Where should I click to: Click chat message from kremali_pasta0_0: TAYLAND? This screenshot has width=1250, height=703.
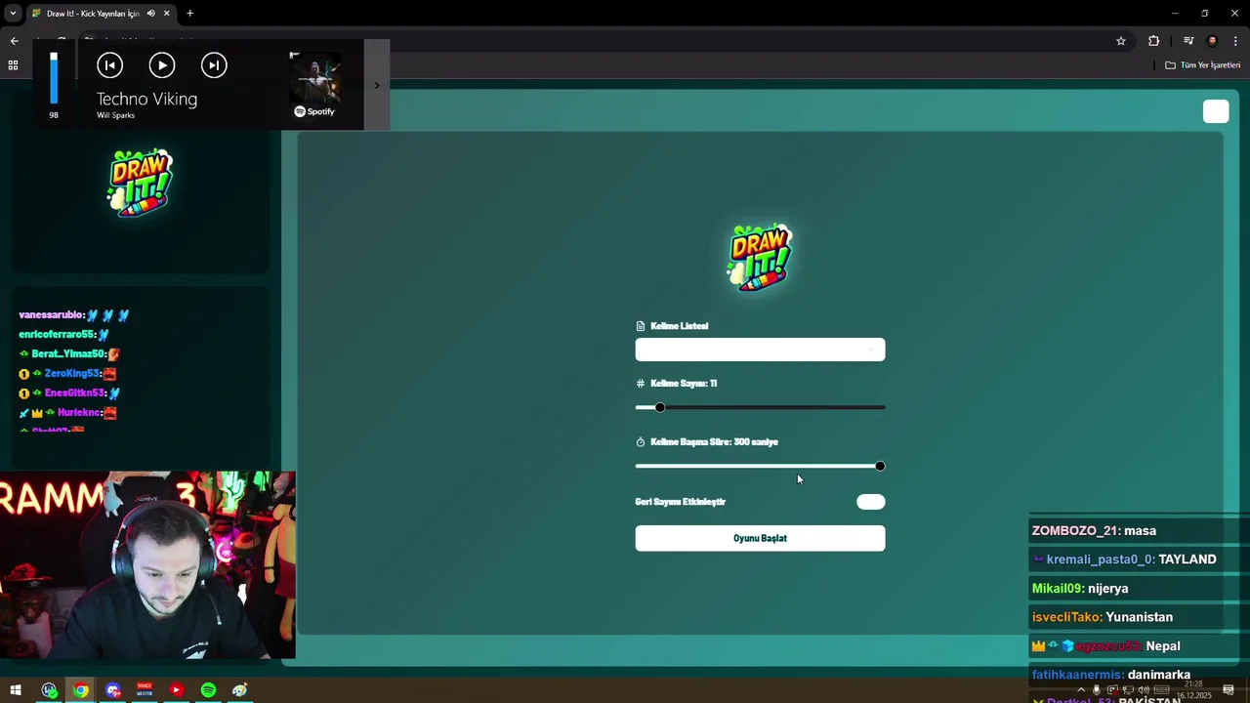coord(1124,559)
